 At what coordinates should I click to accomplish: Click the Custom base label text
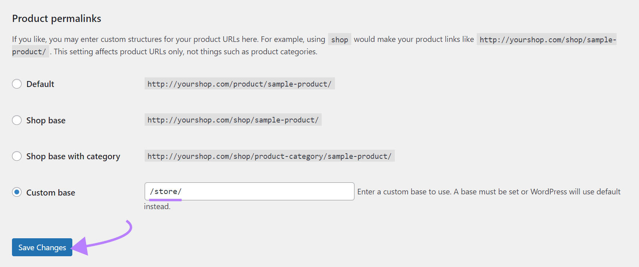[x=50, y=192]
